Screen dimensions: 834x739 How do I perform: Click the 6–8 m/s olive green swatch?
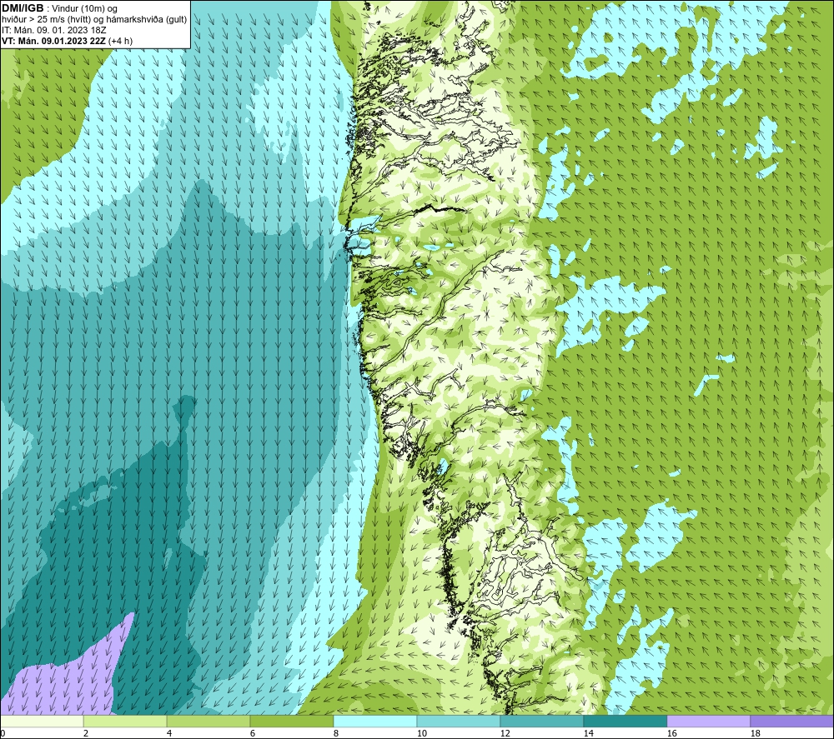coord(291,721)
